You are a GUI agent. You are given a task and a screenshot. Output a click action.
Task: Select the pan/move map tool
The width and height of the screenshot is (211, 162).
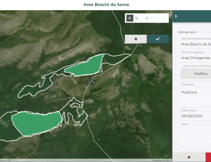click(130, 18)
